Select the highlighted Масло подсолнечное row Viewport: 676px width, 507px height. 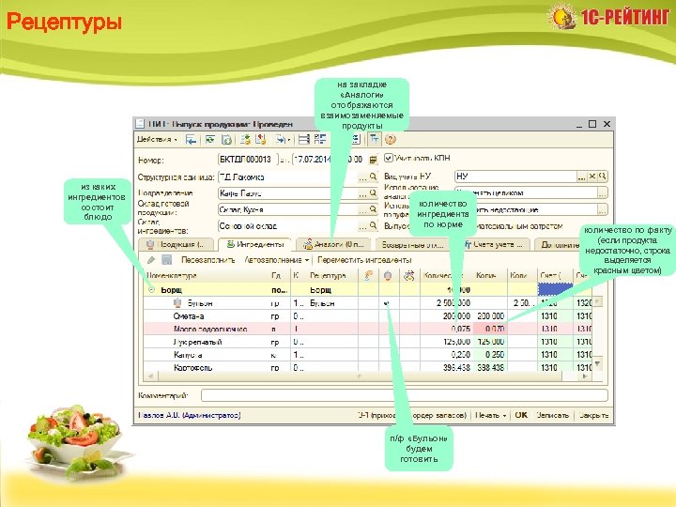pyautogui.click(x=367, y=329)
